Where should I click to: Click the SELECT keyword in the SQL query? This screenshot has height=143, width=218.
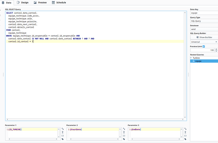pos(9,13)
